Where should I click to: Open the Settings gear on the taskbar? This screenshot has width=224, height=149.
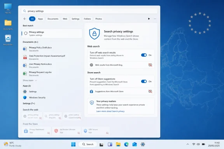coord(143,144)
